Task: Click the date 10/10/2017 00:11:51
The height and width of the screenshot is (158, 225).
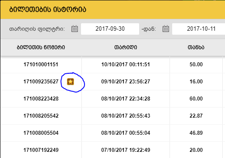Action: [125, 65]
